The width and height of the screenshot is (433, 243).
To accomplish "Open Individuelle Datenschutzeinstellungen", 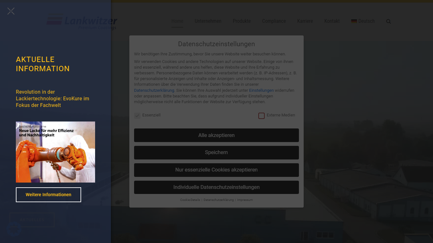I will click(x=217, y=187).
